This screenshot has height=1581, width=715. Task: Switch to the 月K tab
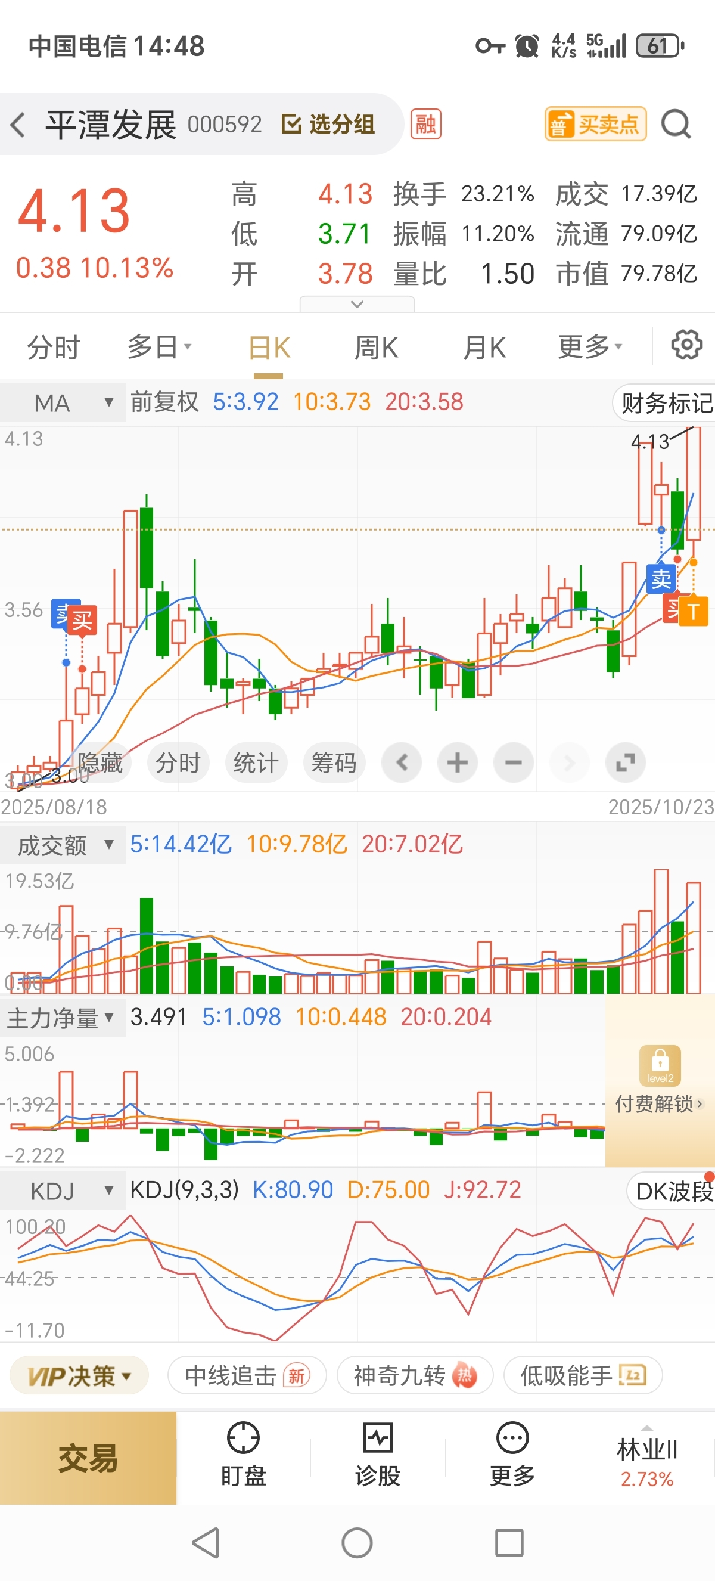[484, 348]
